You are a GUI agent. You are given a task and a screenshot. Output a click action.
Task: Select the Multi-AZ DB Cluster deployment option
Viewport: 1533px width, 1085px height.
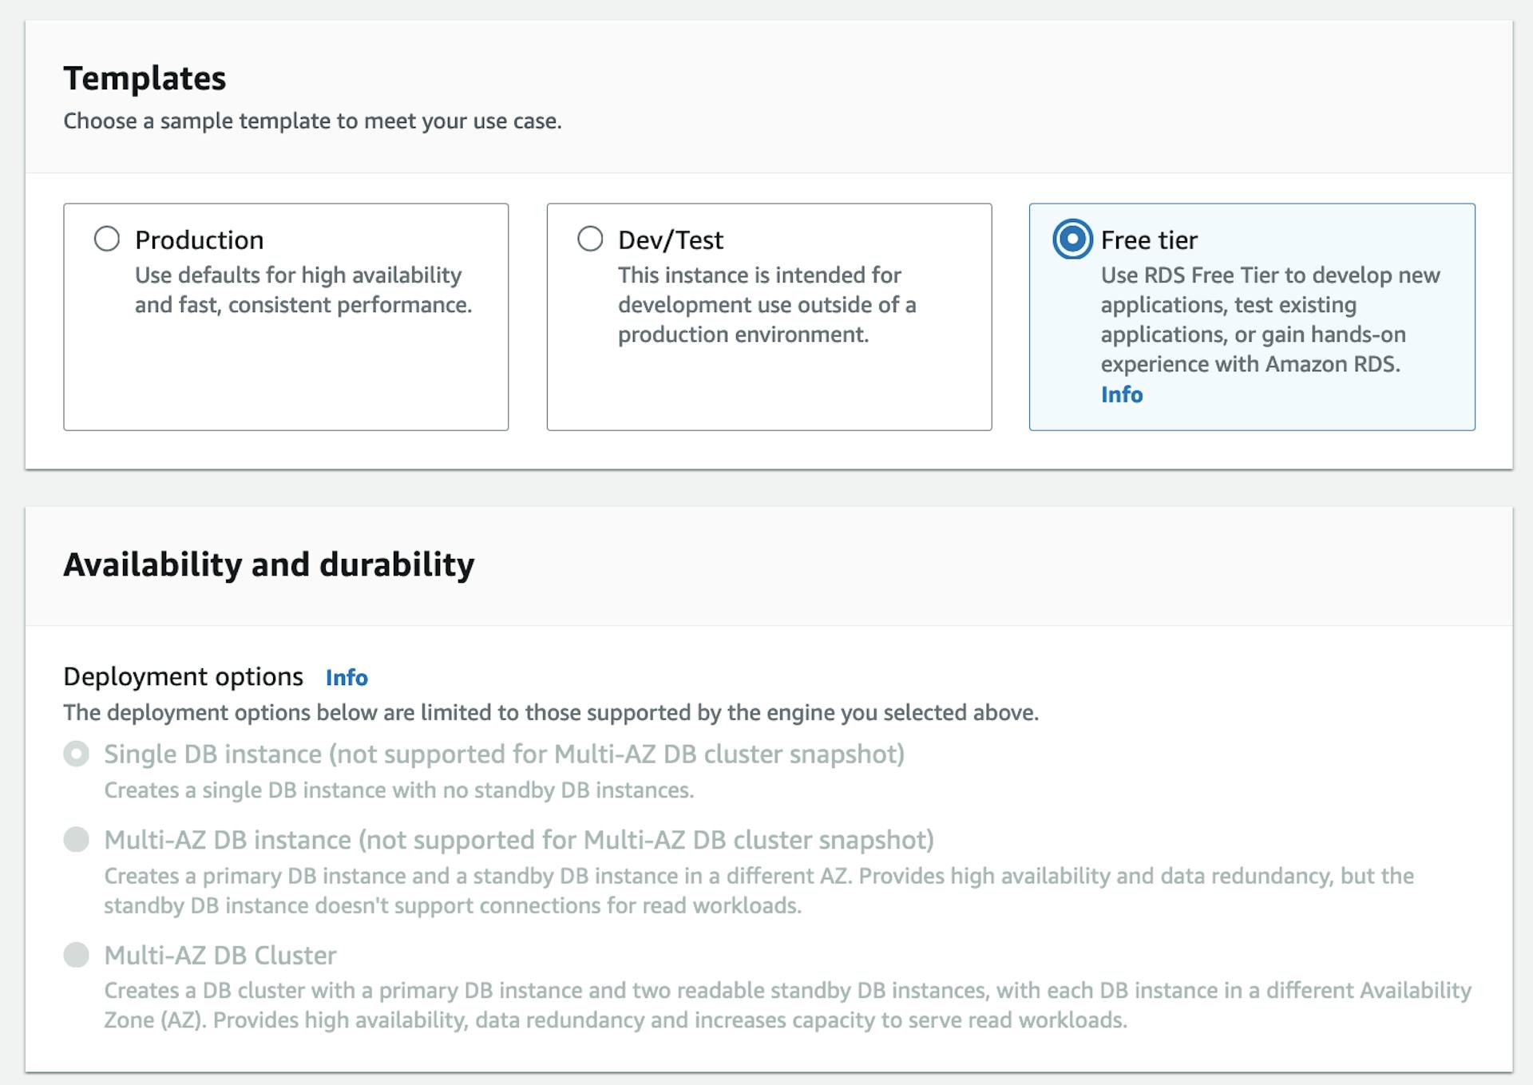(77, 955)
